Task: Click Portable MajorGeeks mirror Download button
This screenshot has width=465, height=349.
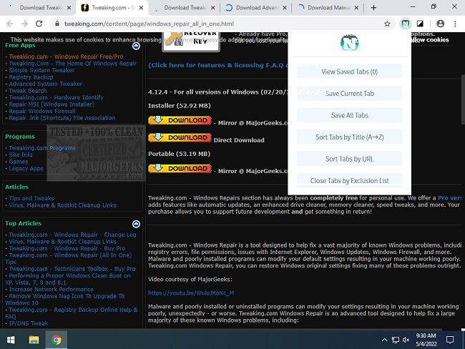Action: [180, 169]
